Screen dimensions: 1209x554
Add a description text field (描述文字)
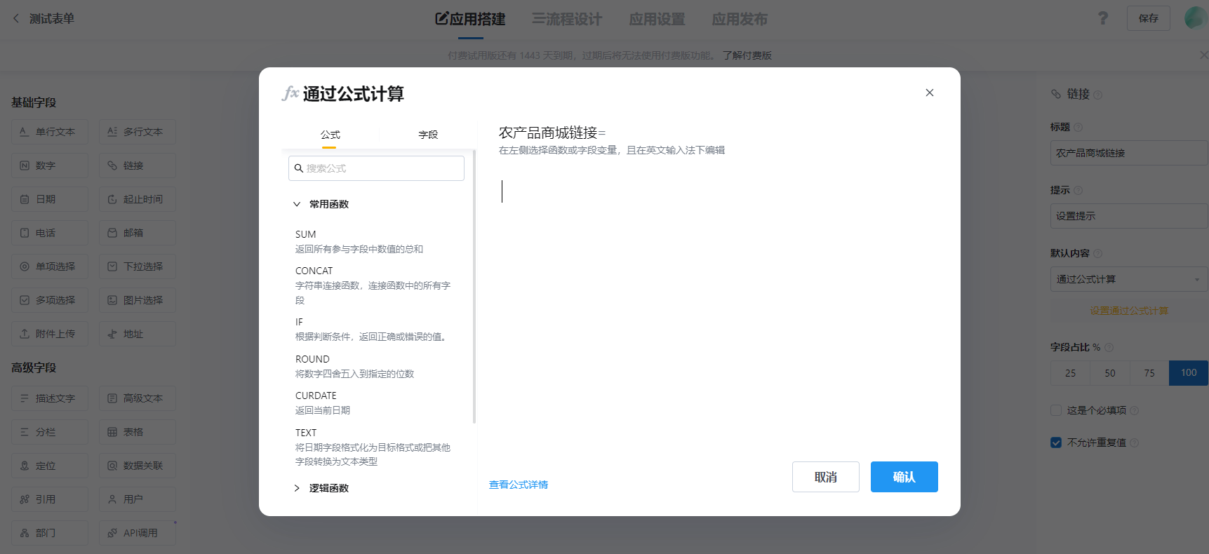[50, 398]
